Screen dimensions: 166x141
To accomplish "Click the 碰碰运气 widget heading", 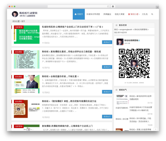I will point(123,90).
